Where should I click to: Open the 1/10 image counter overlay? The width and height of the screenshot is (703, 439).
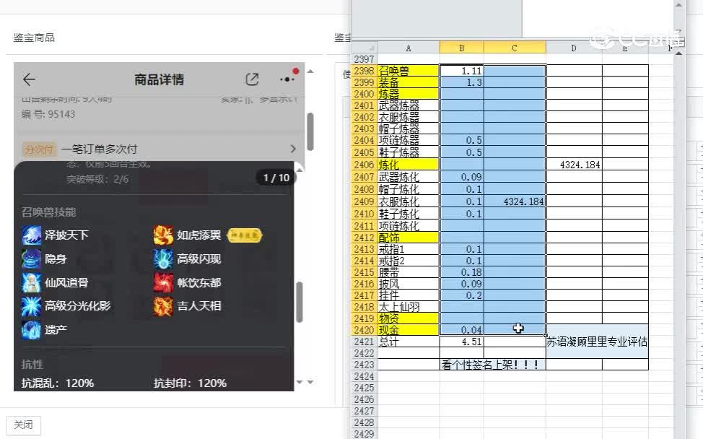275,177
